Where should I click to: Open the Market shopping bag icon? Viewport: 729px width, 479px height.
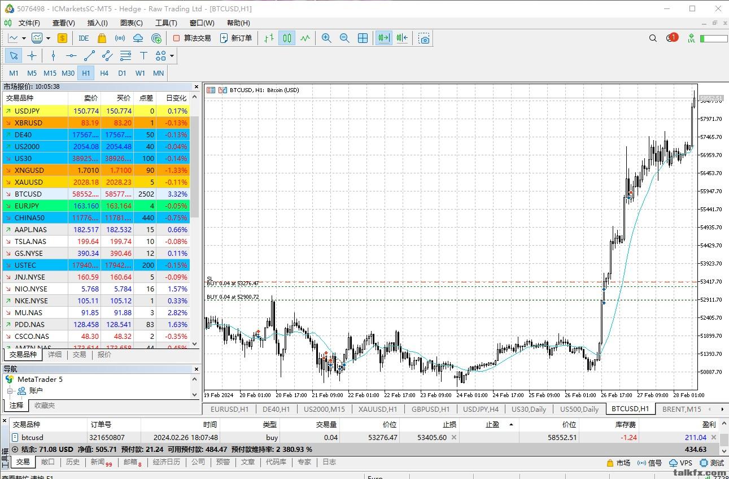point(102,38)
